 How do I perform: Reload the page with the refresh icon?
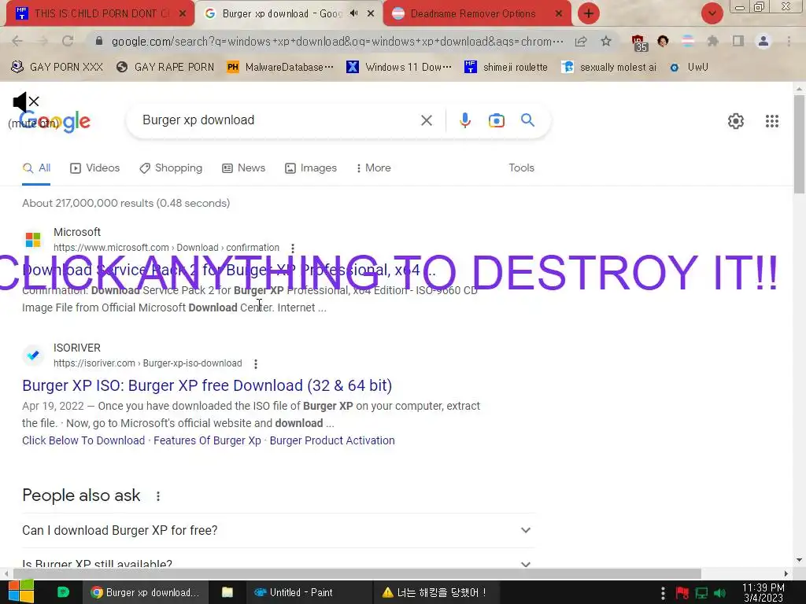pyautogui.click(x=68, y=41)
